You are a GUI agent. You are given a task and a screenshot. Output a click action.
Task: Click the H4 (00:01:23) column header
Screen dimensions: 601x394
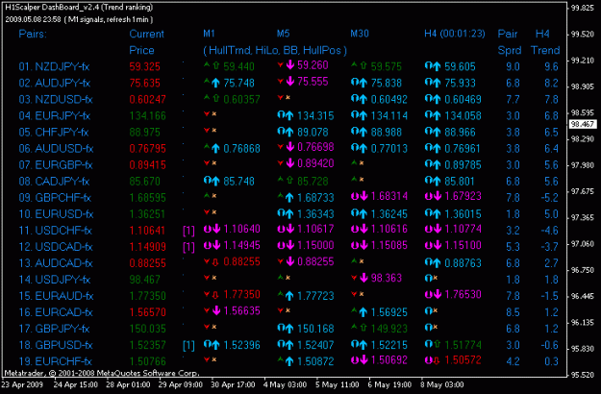(455, 34)
